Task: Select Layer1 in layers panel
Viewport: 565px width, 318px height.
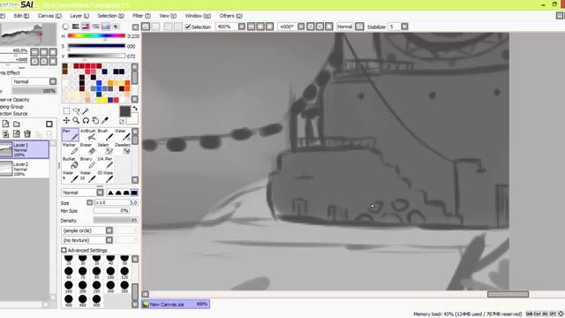Action: [24, 149]
